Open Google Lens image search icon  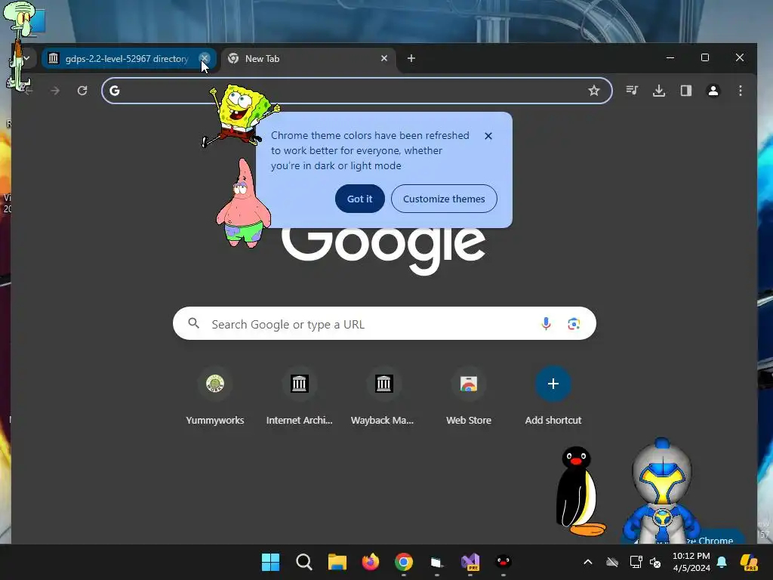point(574,324)
